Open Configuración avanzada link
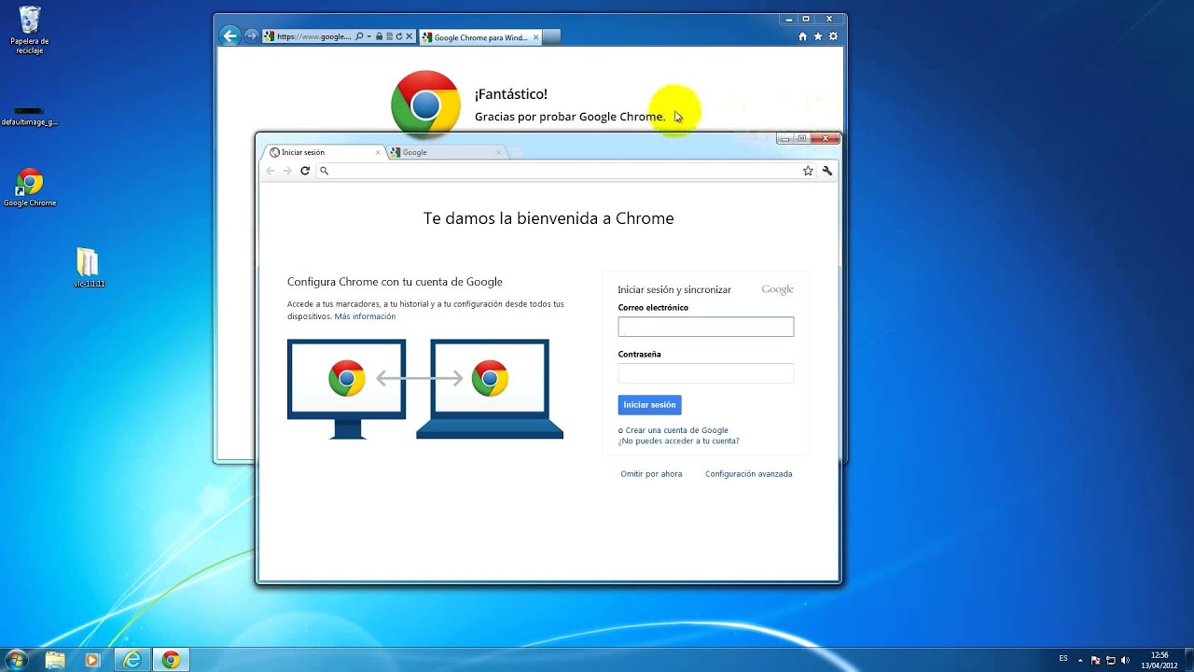 point(748,474)
